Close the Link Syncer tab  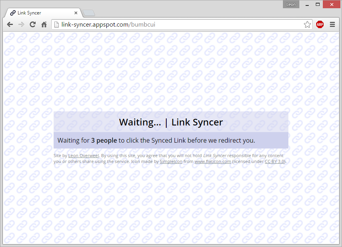[x=76, y=13]
